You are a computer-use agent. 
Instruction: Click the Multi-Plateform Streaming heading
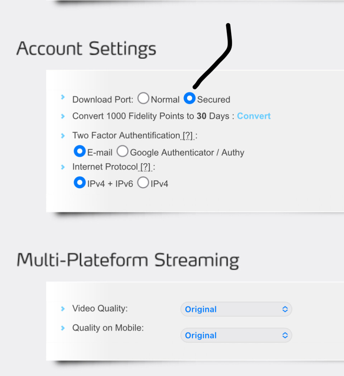click(128, 260)
